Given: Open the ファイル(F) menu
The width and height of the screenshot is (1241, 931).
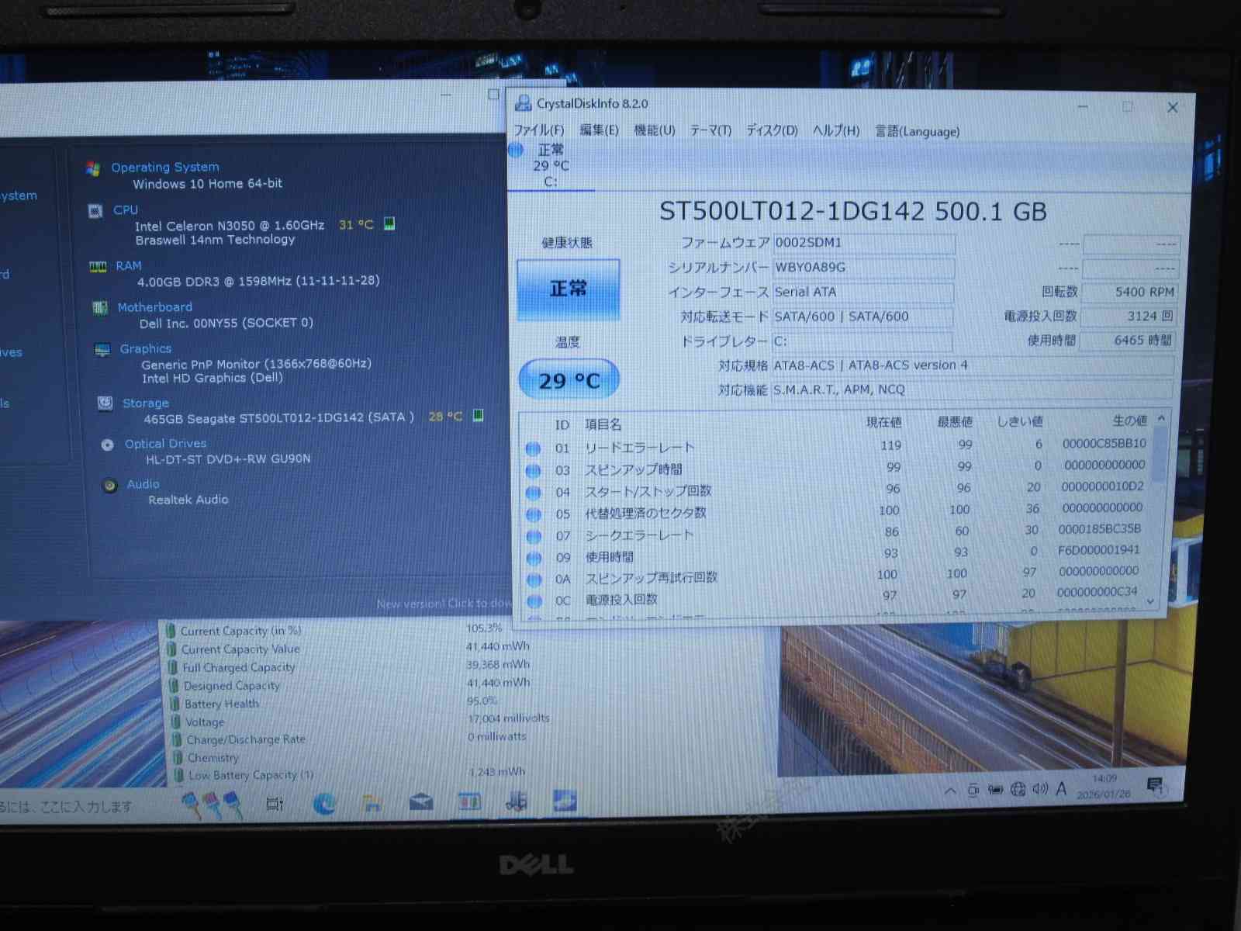Looking at the screenshot, I should [539, 130].
